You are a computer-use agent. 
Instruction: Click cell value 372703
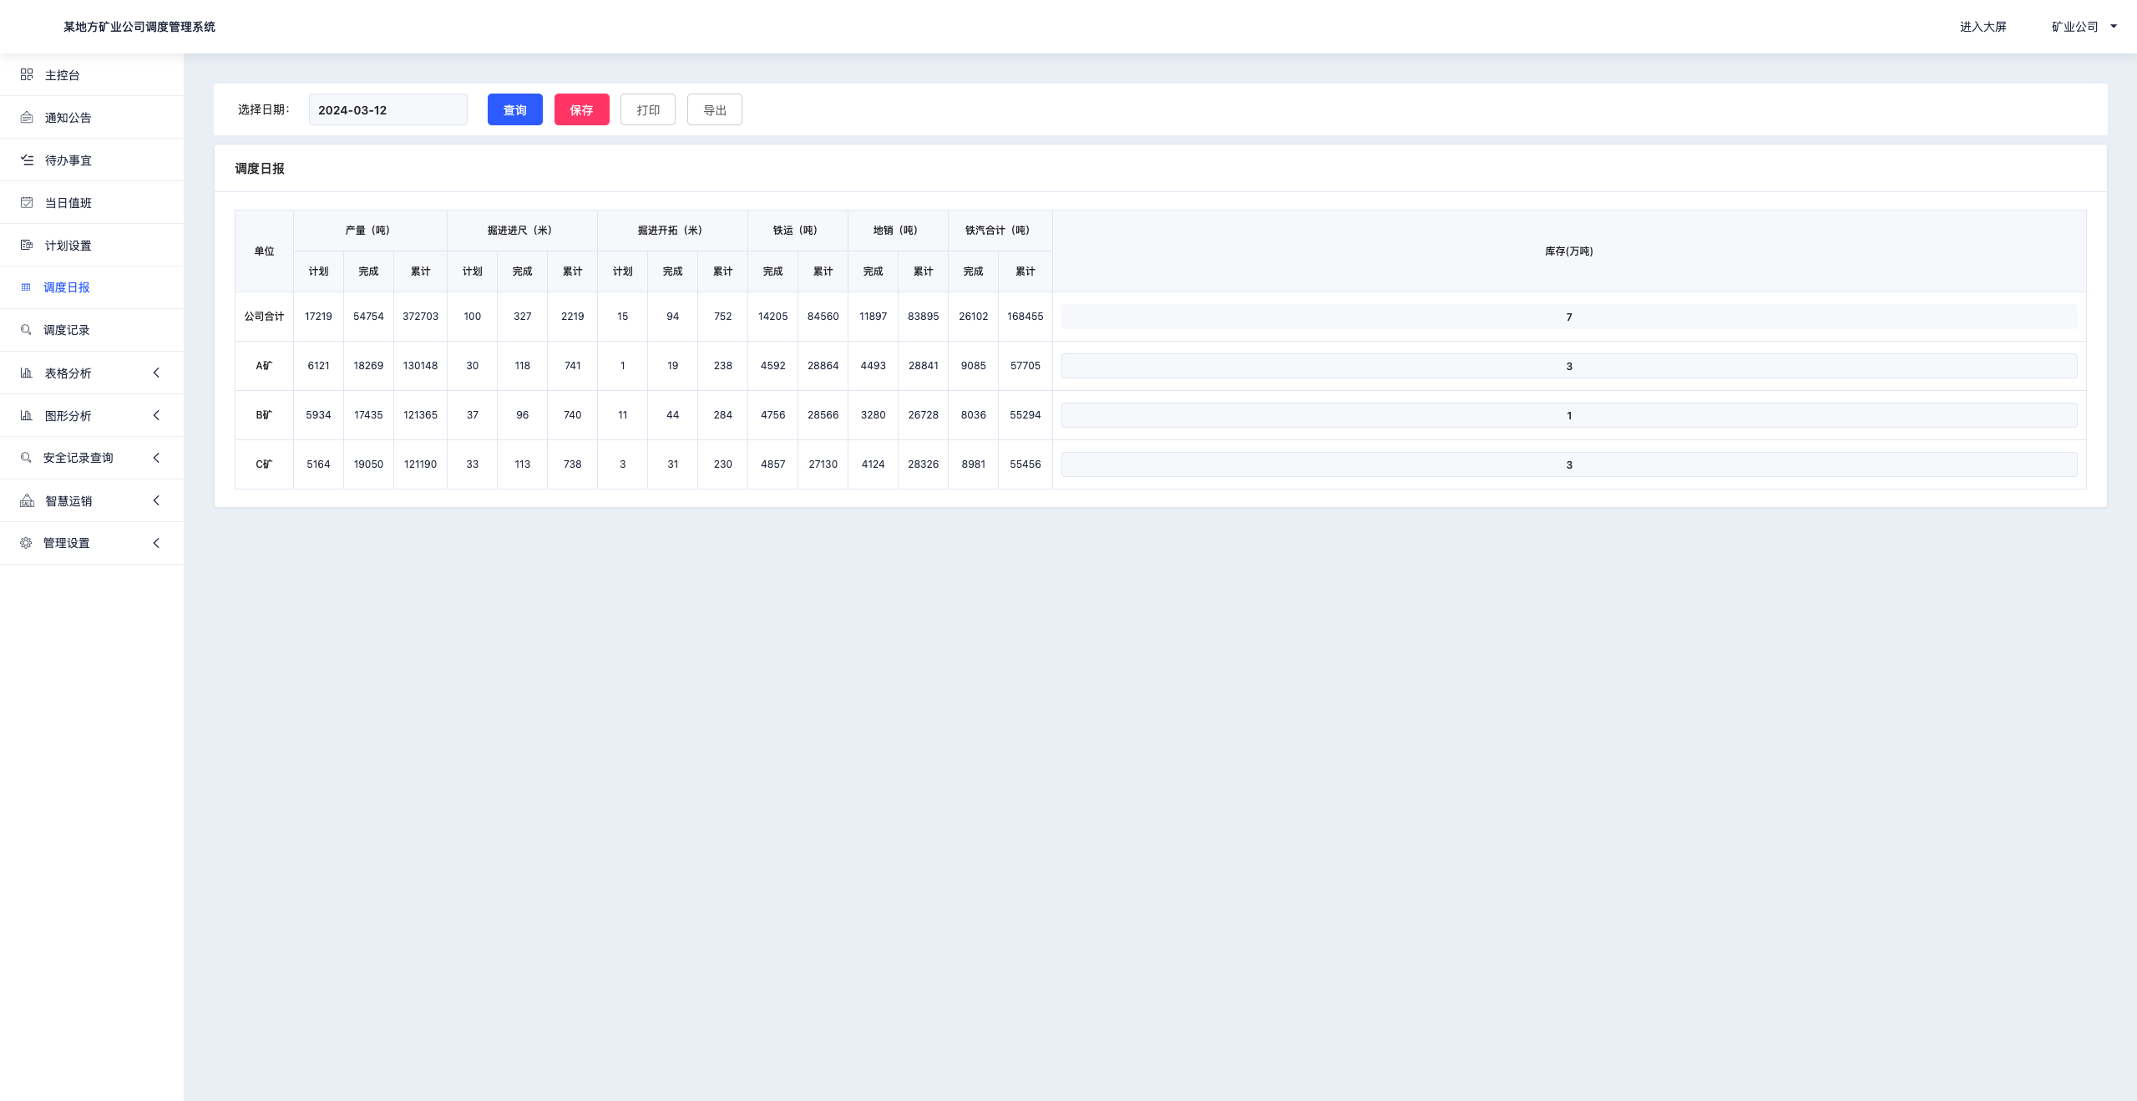coord(420,317)
